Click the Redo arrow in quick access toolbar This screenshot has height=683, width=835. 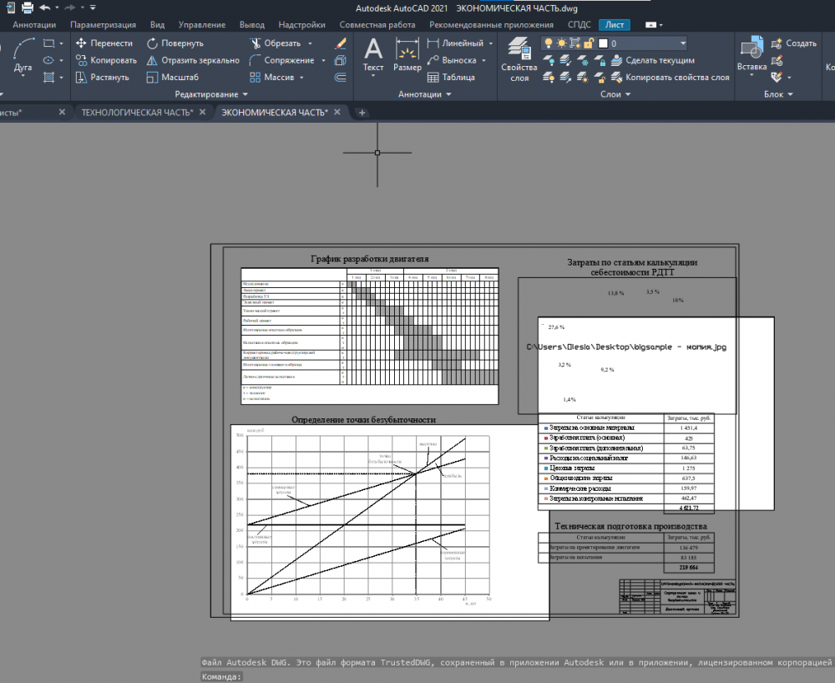[69, 8]
